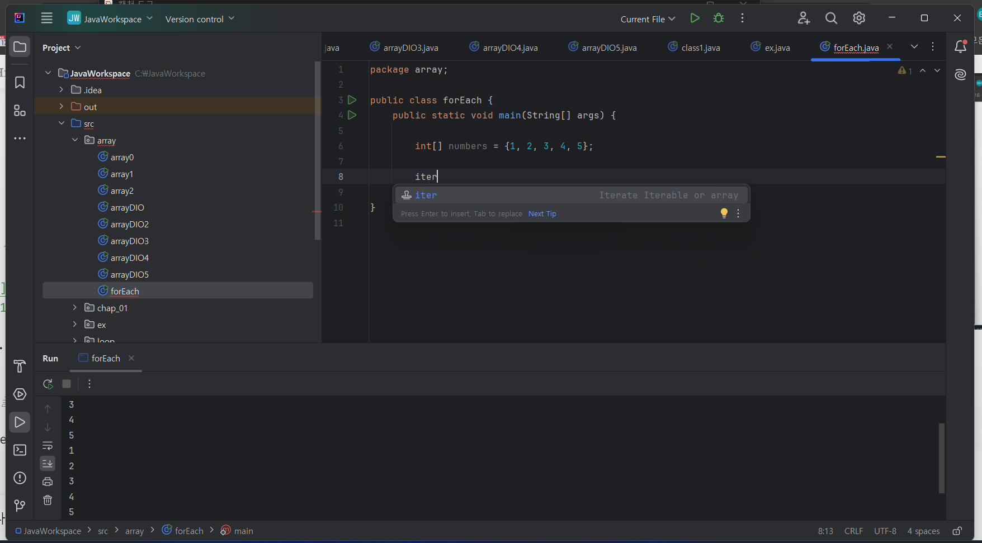Rerun forEach in the Run panel
The width and height of the screenshot is (982, 543).
coord(48,384)
